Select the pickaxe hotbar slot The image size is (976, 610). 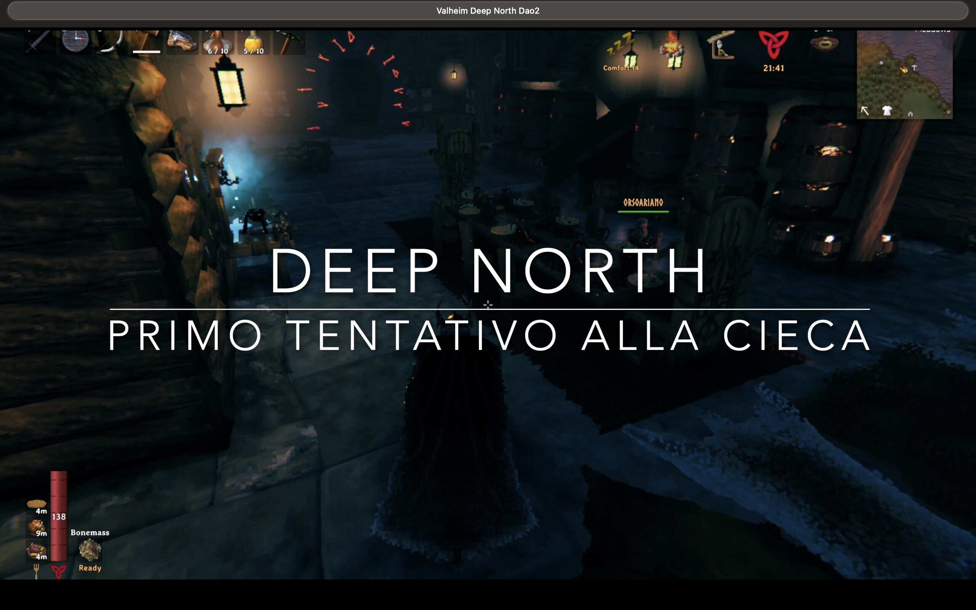point(289,42)
